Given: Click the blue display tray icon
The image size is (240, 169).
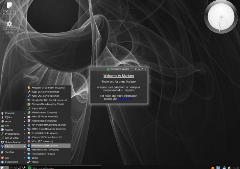Looking at the screenshot, I should click(x=218, y=168).
